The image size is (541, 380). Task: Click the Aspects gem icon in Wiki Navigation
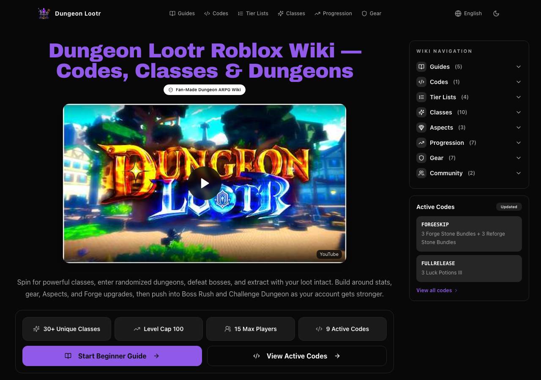[x=421, y=128]
